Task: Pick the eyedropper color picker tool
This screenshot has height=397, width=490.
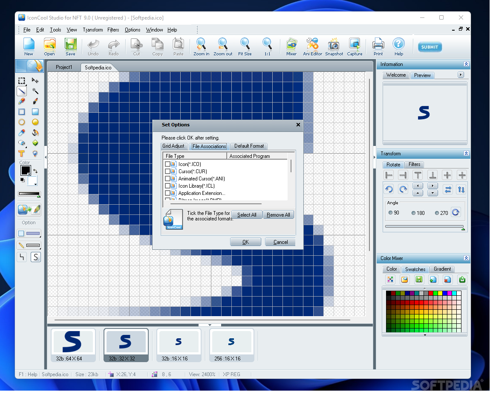Action: tap(22, 133)
